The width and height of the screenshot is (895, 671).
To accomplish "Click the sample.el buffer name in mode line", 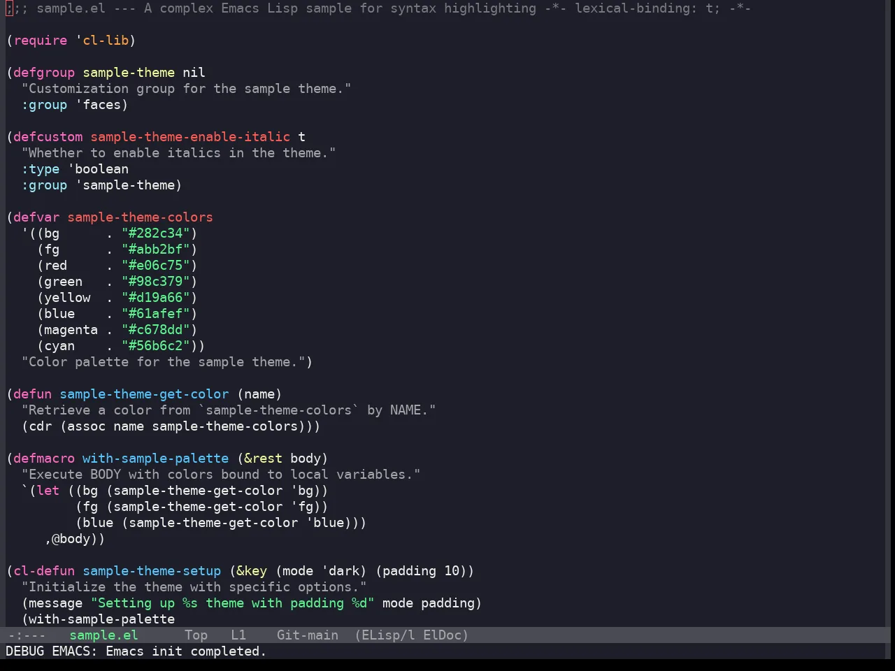I will pyautogui.click(x=103, y=635).
